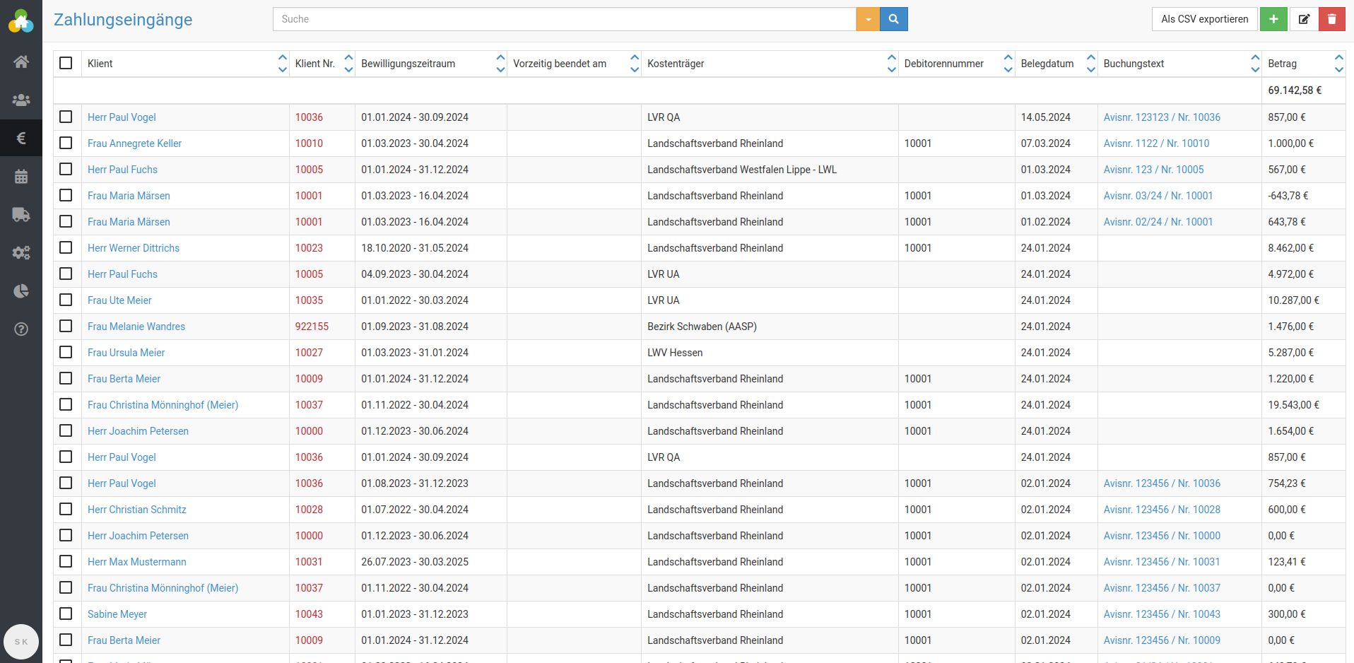Open the clients group icon in sidebar

point(21,100)
